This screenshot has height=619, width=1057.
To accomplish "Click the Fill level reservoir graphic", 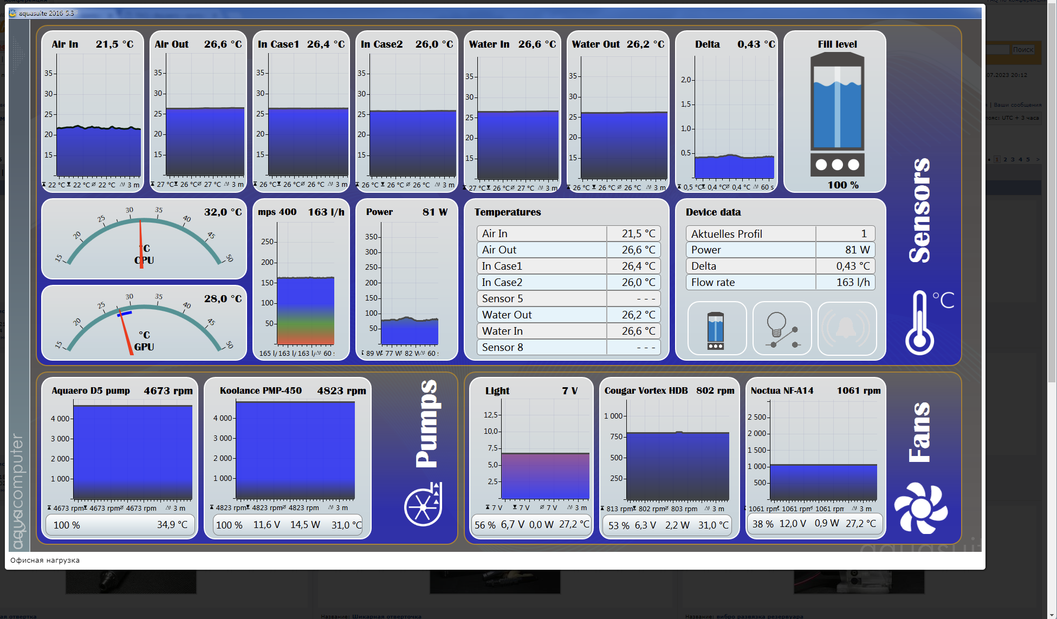I will pos(837,114).
